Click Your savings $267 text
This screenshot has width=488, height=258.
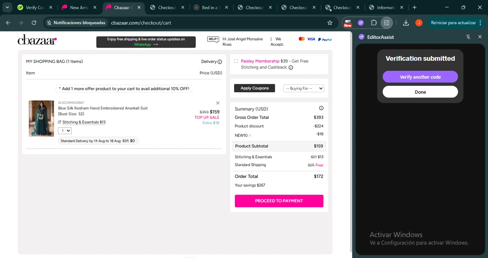coord(250,185)
